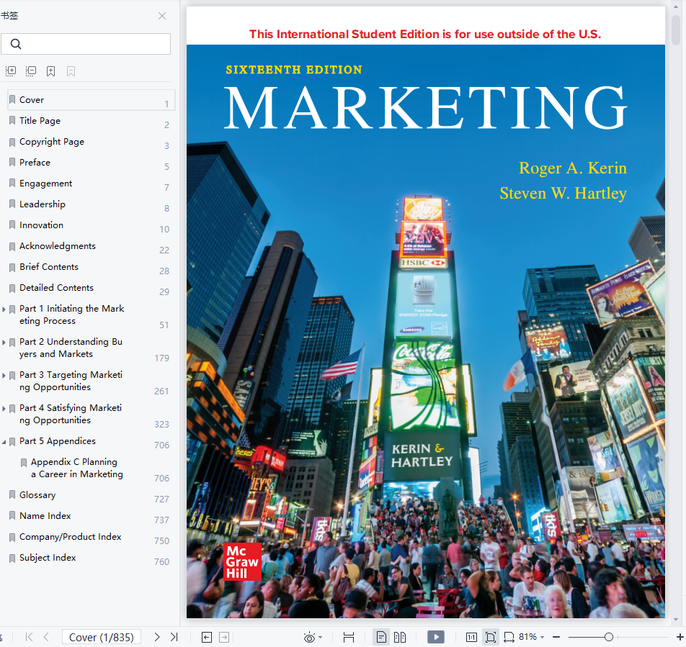The image size is (686, 647).
Task: Toggle continuous scrolling mode
Action: [x=349, y=638]
